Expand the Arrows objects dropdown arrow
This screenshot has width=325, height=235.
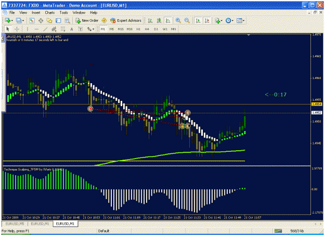click(x=93, y=29)
